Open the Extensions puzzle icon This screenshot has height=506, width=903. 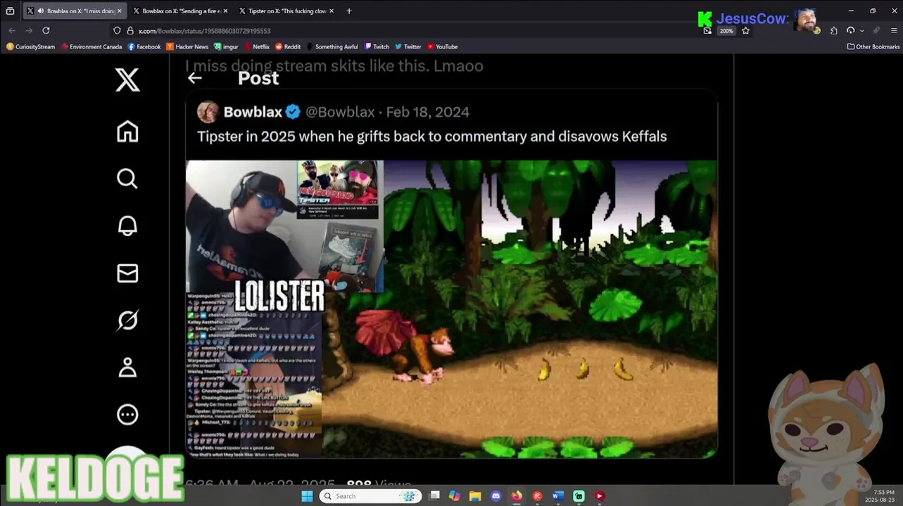tap(834, 30)
